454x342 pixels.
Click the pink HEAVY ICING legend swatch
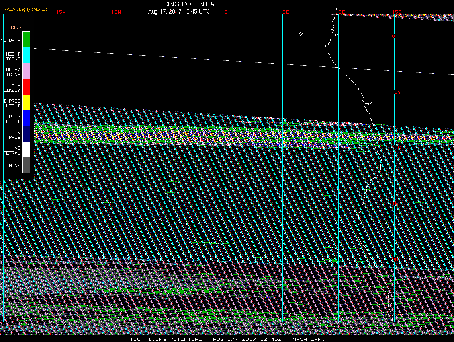click(x=27, y=71)
